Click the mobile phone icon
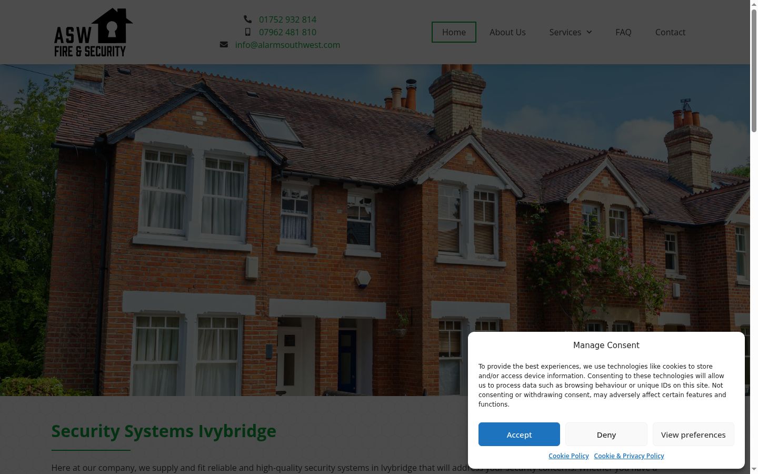This screenshot has width=758, height=474. pyautogui.click(x=247, y=32)
